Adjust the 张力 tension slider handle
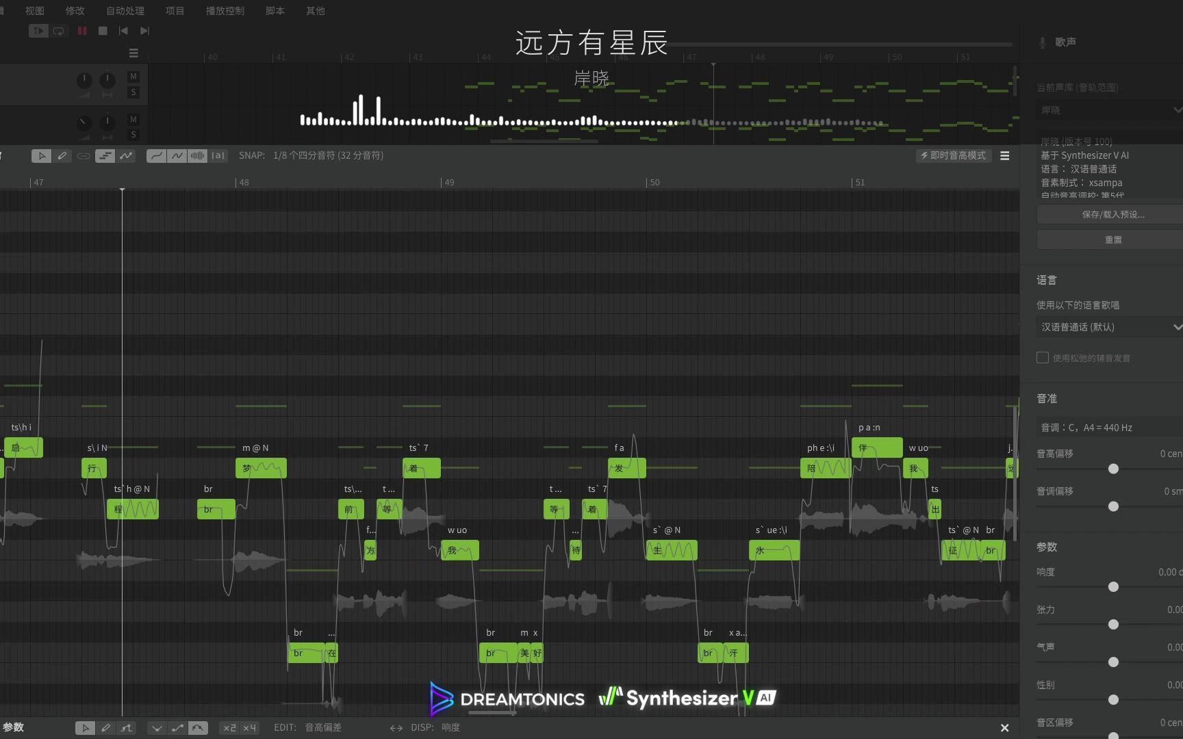1183x739 pixels. coord(1113,625)
